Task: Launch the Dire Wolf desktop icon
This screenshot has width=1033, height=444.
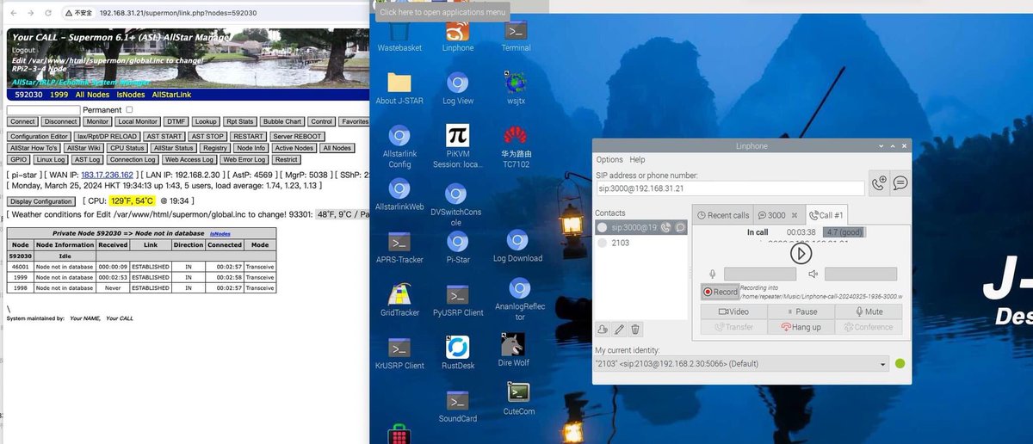Action: tap(513, 349)
